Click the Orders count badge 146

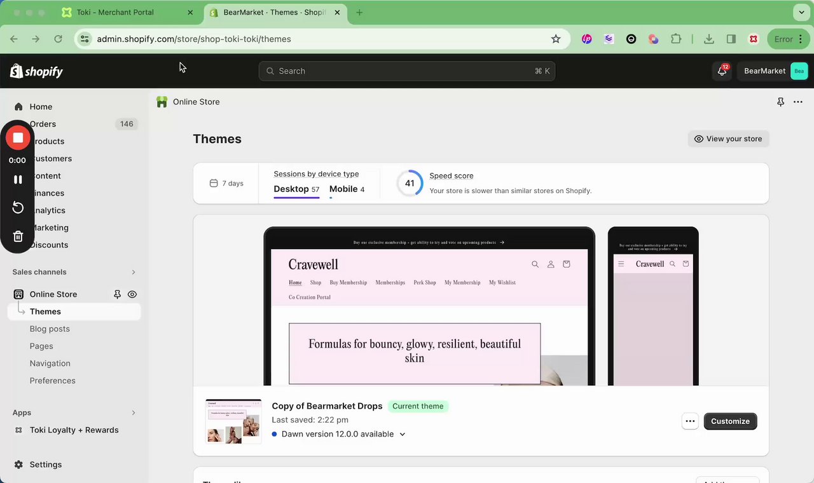pos(127,124)
